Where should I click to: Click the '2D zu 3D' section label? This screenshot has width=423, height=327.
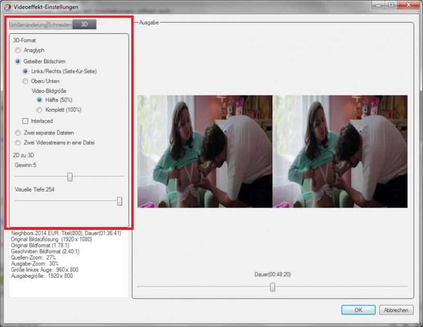(23, 155)
